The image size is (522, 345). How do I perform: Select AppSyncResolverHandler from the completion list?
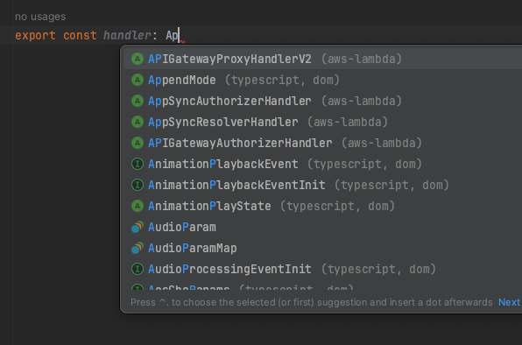tap(322, 122)
